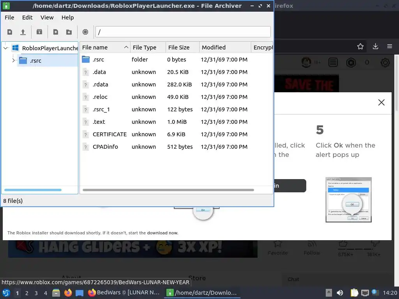Viewport: 399px width, 299px height.
Task: Collapse the RobloxPlayerLauncher tree node
Action: pos(5,48)
